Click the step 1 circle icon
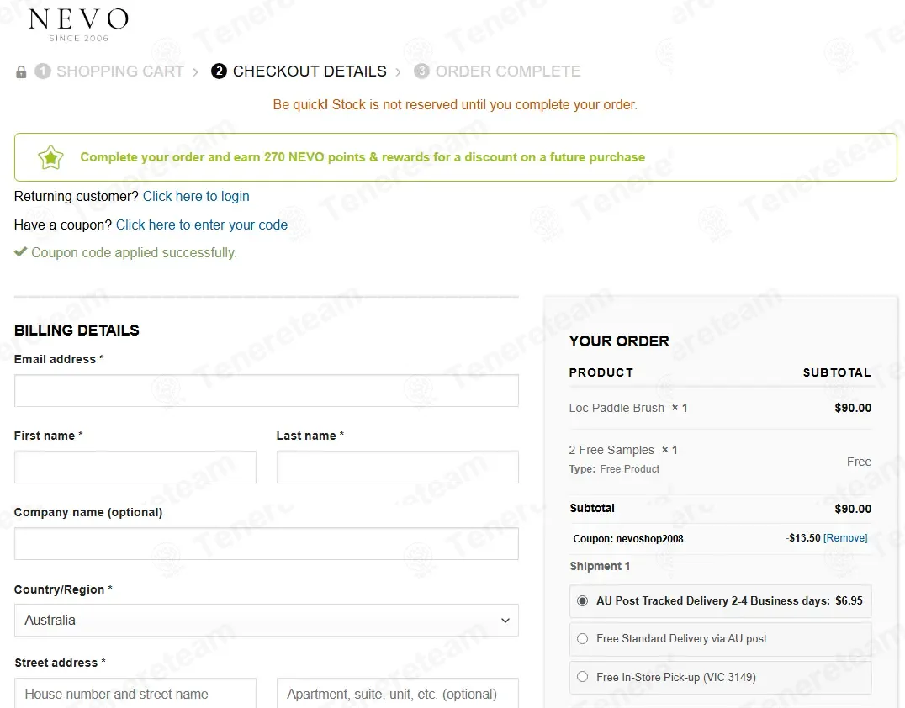 click(x=43, y=71)
